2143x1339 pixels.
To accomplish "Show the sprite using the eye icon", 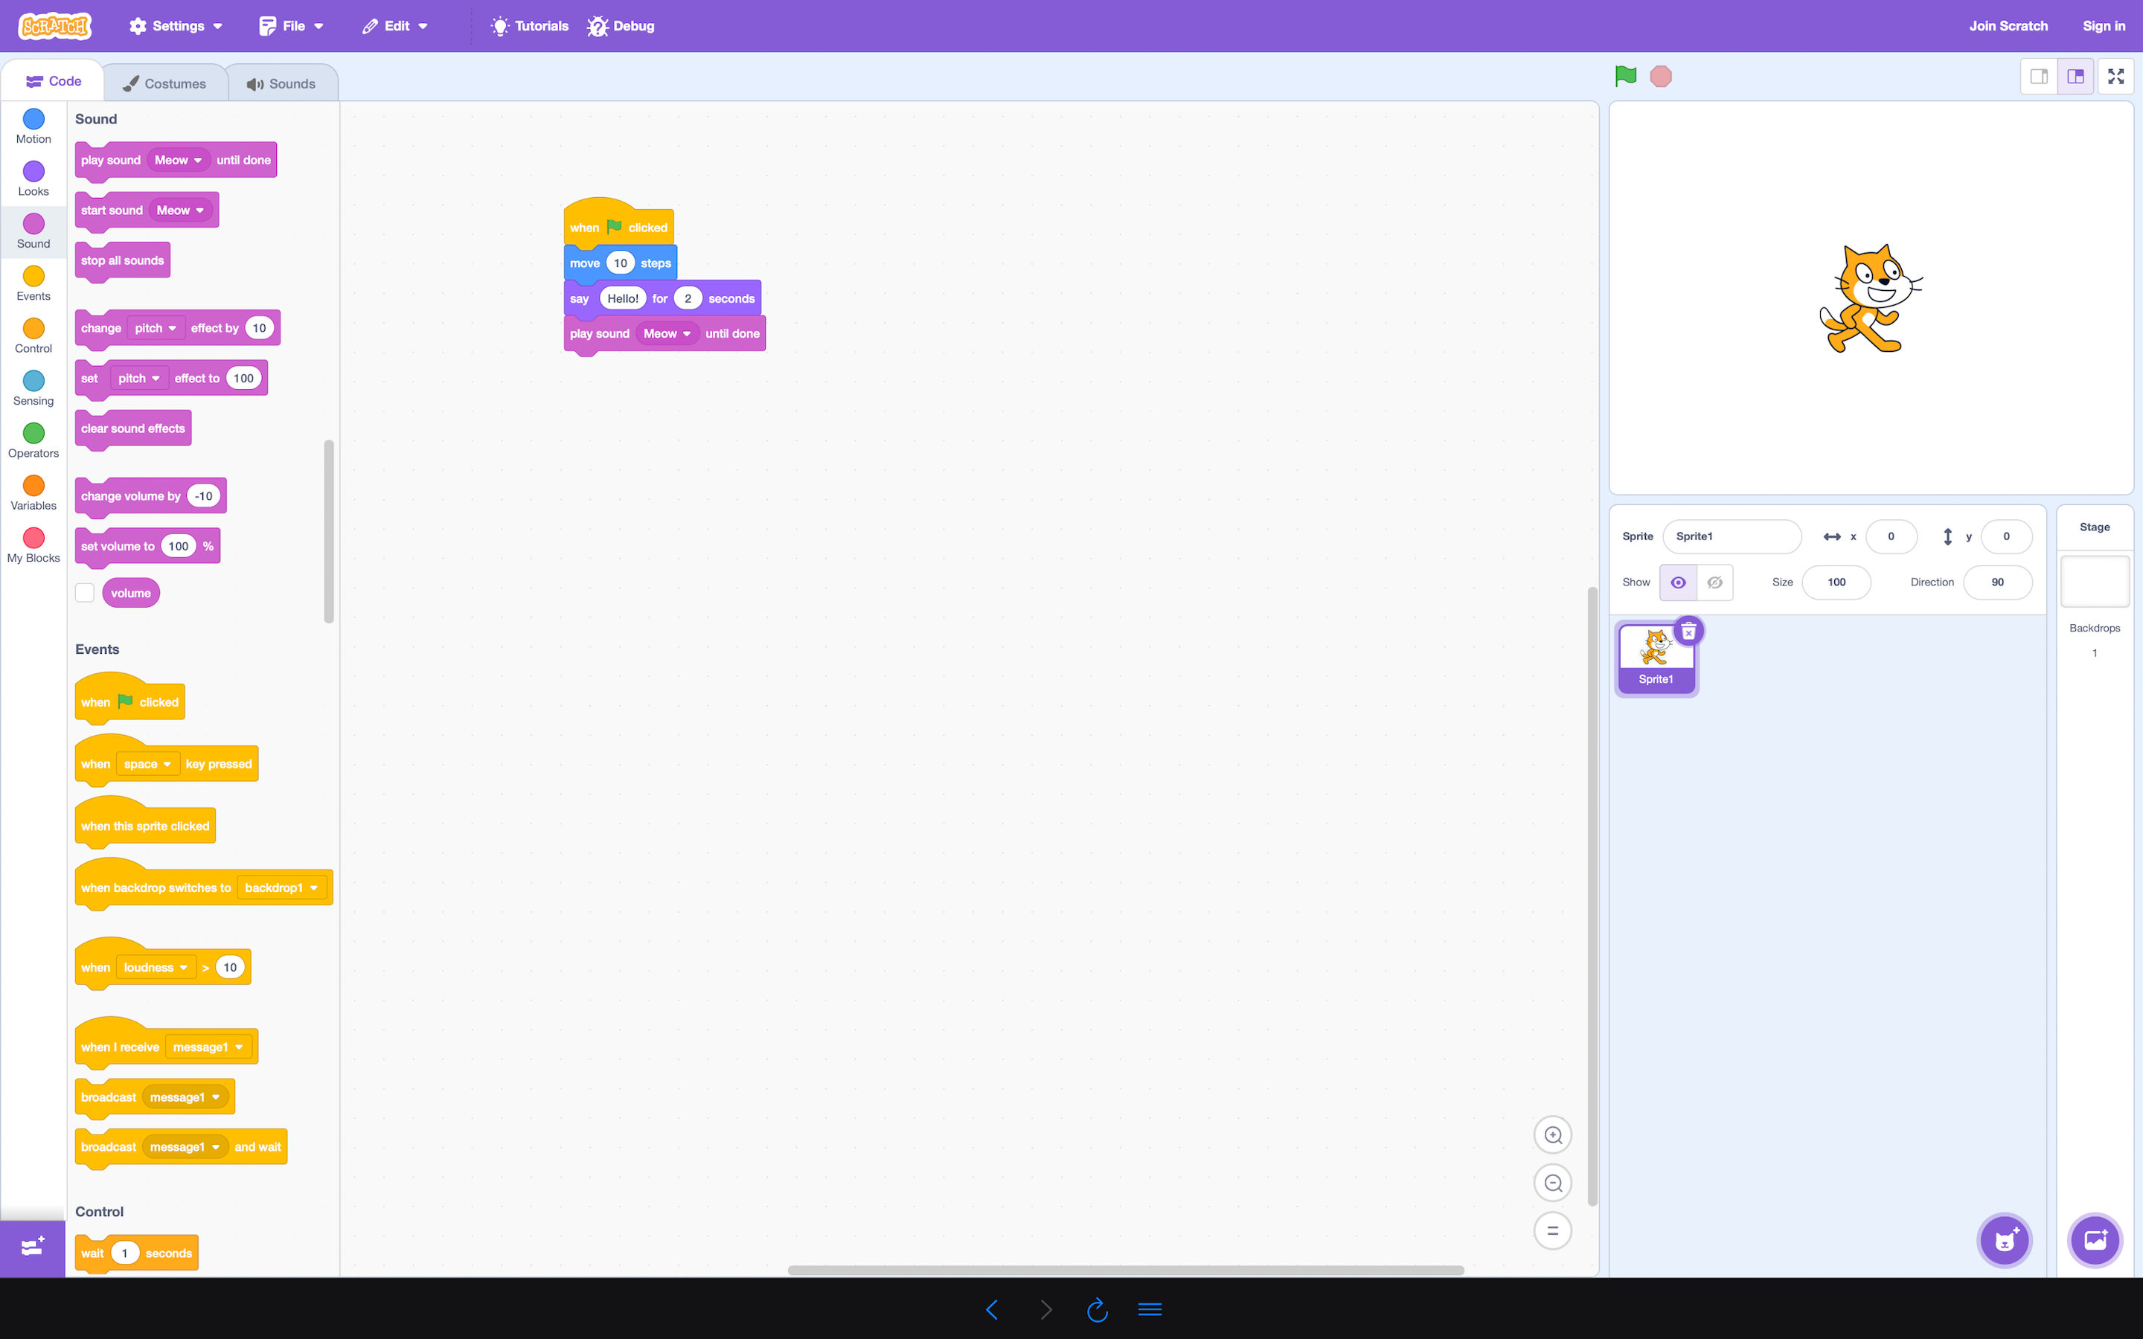I will click(x=1677, y=582).
